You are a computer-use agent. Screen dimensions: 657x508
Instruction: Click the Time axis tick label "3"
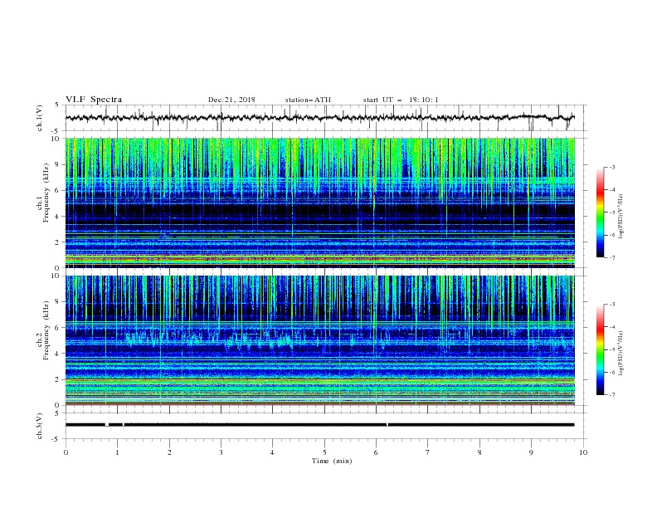(x=221, y=452)
